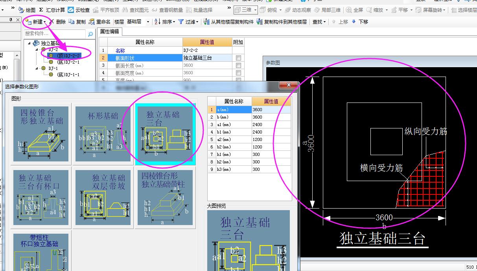Click 删除 delete component
This screenshot has height=271, width=477.
point(57,22)
